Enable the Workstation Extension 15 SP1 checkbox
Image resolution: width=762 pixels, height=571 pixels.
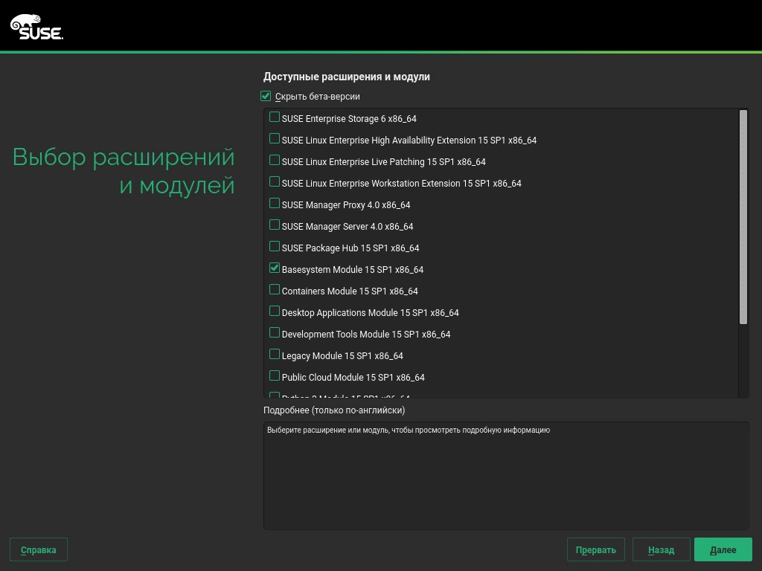pos(275,181)
